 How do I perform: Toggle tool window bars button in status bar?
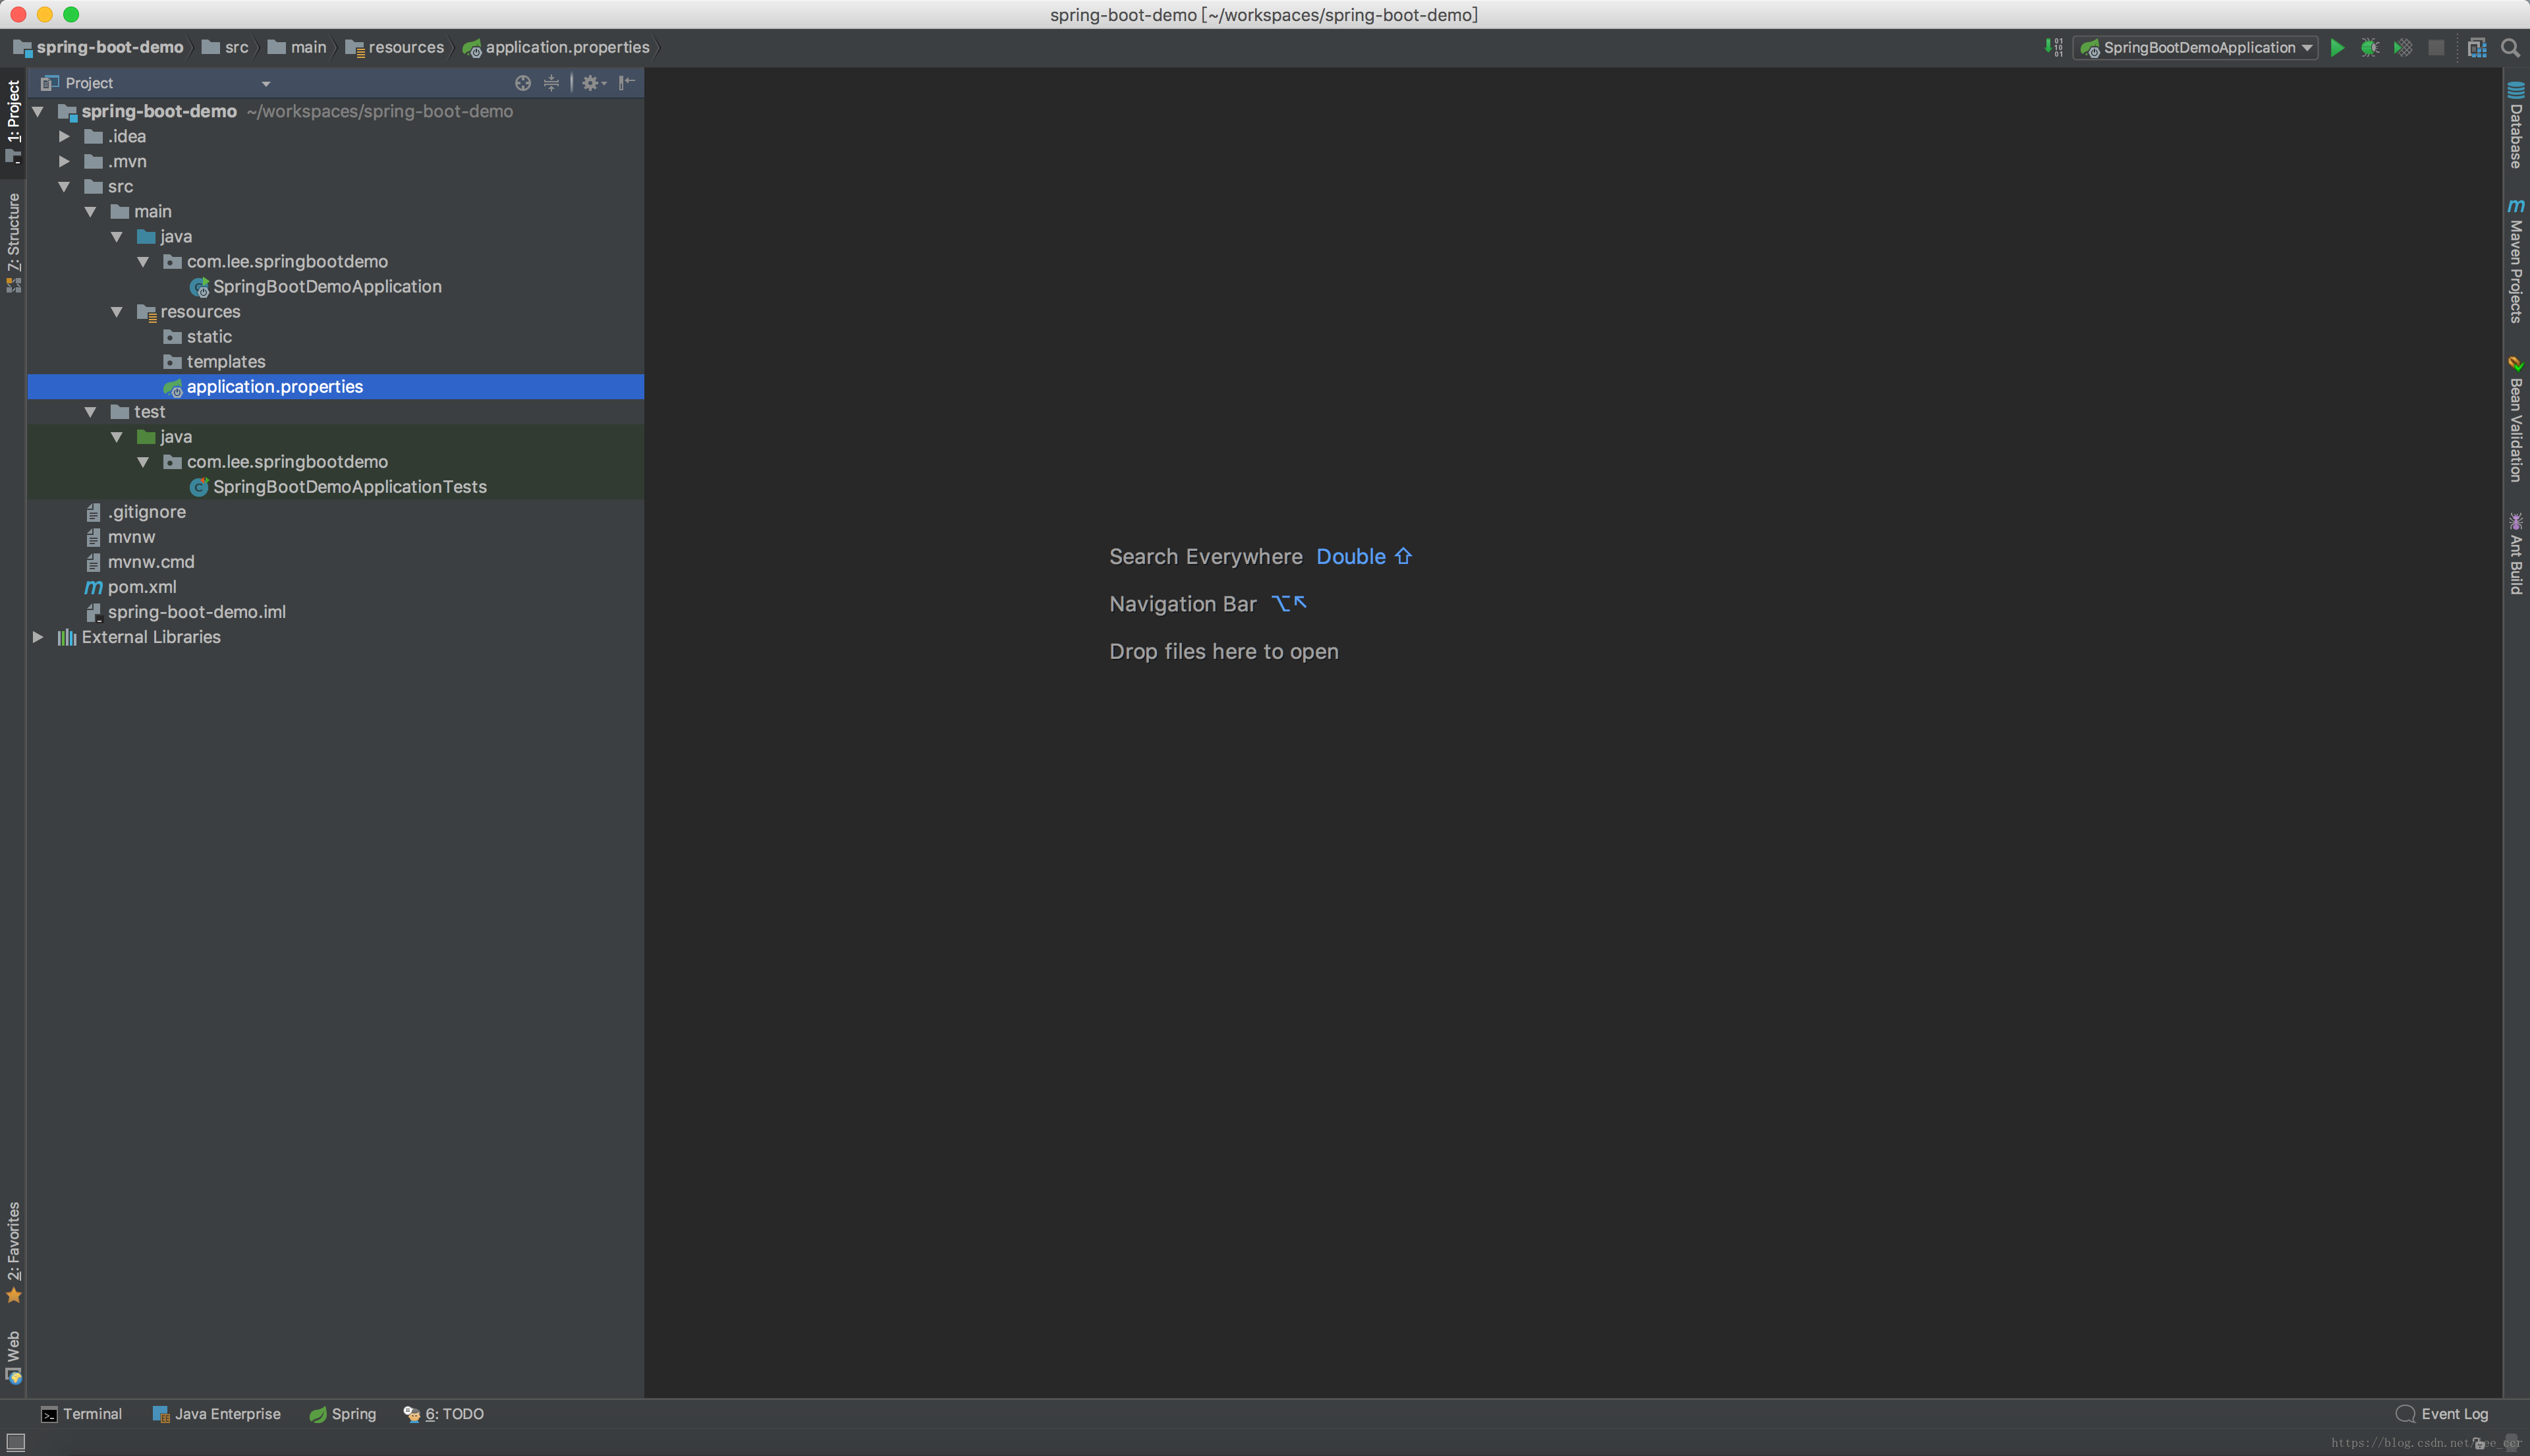[16, 1441]
